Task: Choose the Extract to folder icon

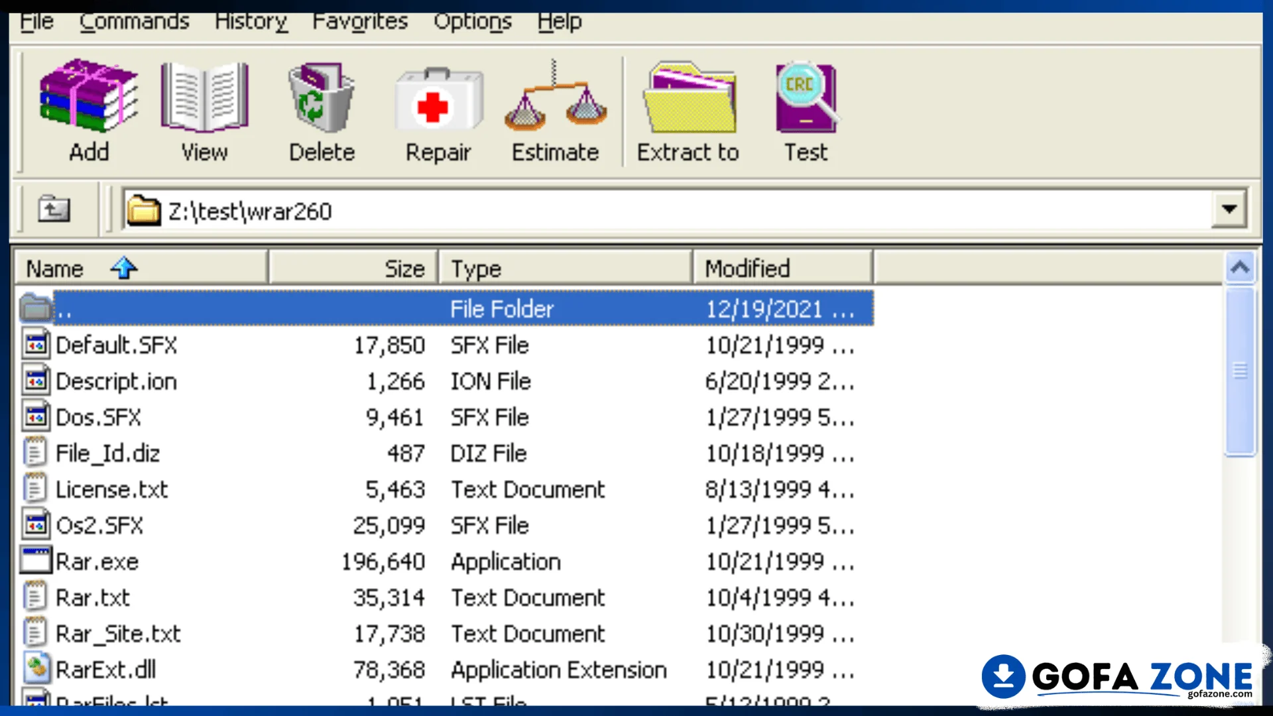Action: [x=689, y=97]
